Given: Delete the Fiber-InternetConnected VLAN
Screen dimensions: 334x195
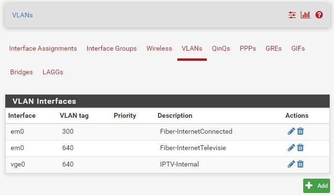Looking at the screenshot, I should [x=300, y=131].
